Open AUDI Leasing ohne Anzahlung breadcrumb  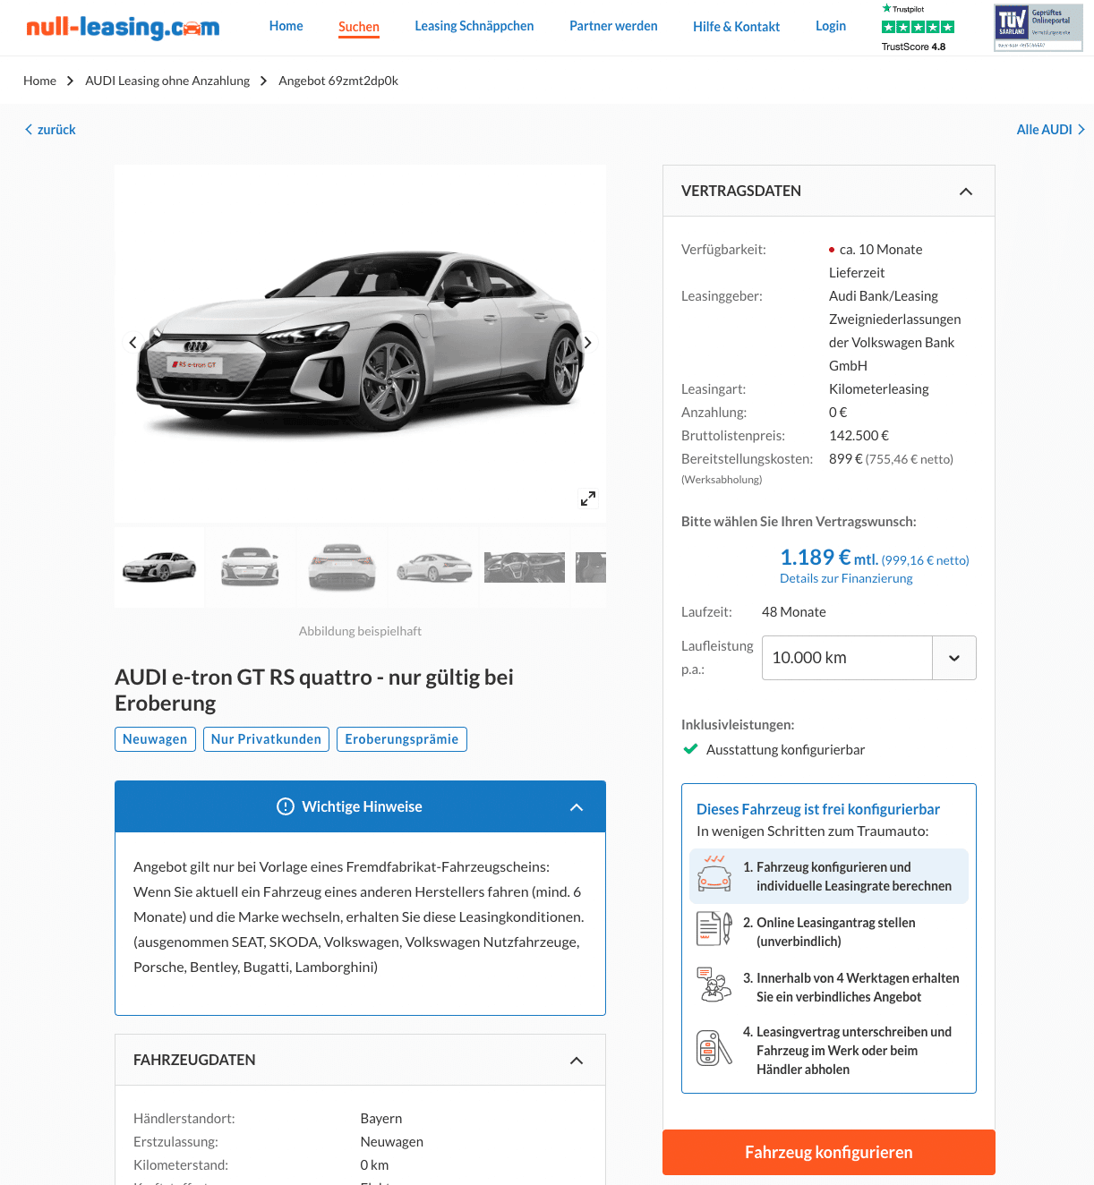pos(167,81)
